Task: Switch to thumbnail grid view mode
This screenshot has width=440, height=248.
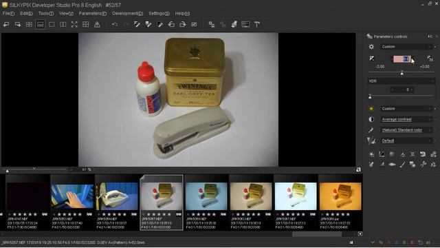Action: (x=29, y=25)
